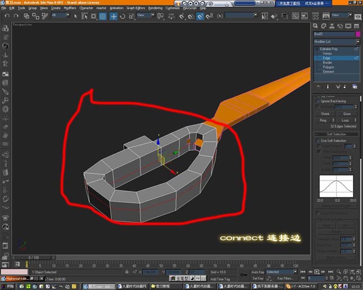Viewport: 363px width, 290px height.
Task: Click the Mirror tool icon
Action: pyautogui.click(x=265, y=16)
